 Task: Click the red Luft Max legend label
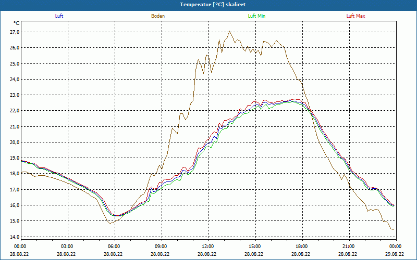355,16
